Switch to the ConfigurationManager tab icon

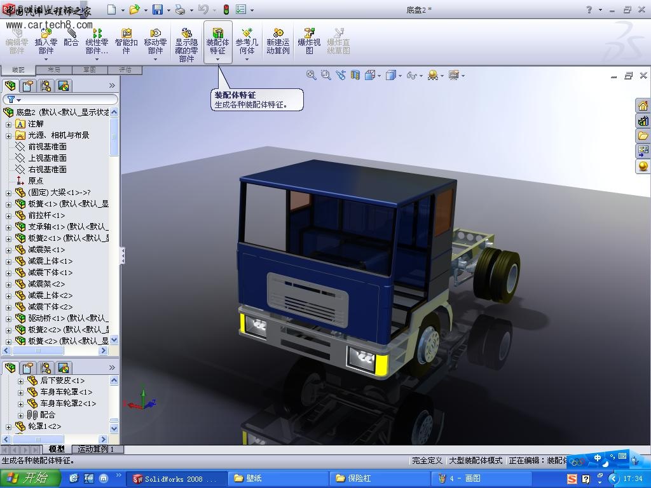(45, 86)
